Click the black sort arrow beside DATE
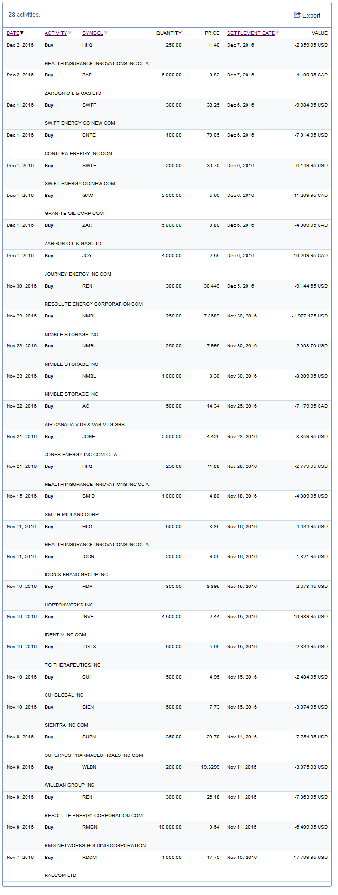The width and height of the screenshot is (338, 895). pyautogui.click(x=22, y=33)
